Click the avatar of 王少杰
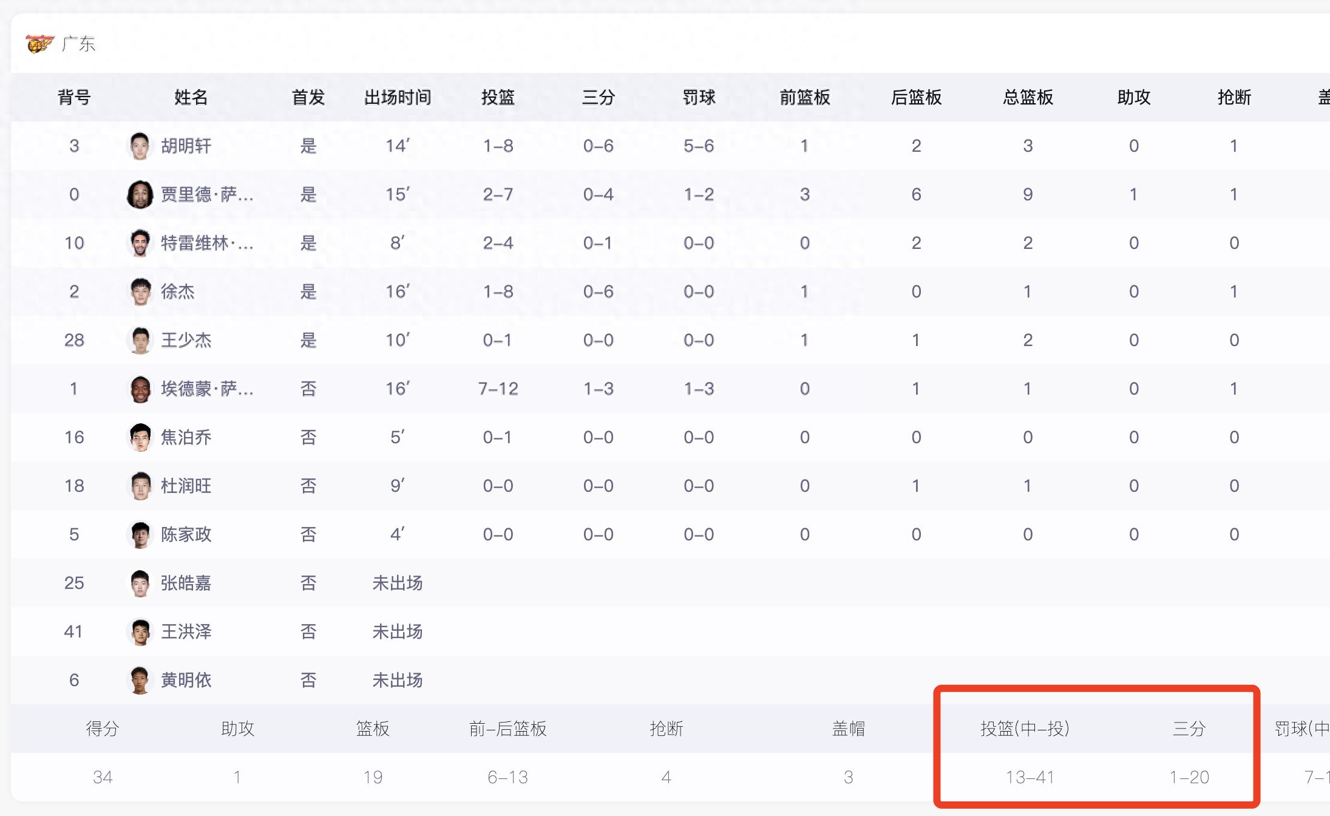This screenshot has height=816, width=1330. point(140,340)
